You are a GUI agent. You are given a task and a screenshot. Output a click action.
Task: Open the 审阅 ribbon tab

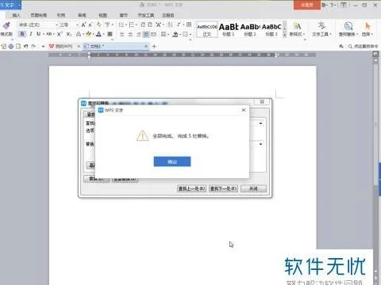[82, 15]
